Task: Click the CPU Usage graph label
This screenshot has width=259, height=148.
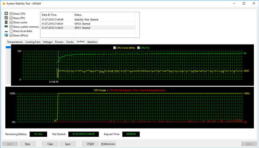Action: pyautogui.click(x=100, y=90)
